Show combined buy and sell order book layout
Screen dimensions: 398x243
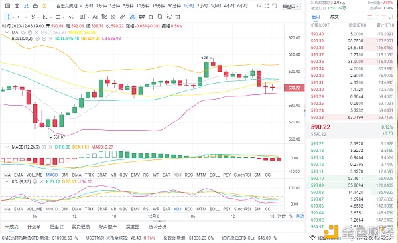(370, 17)
